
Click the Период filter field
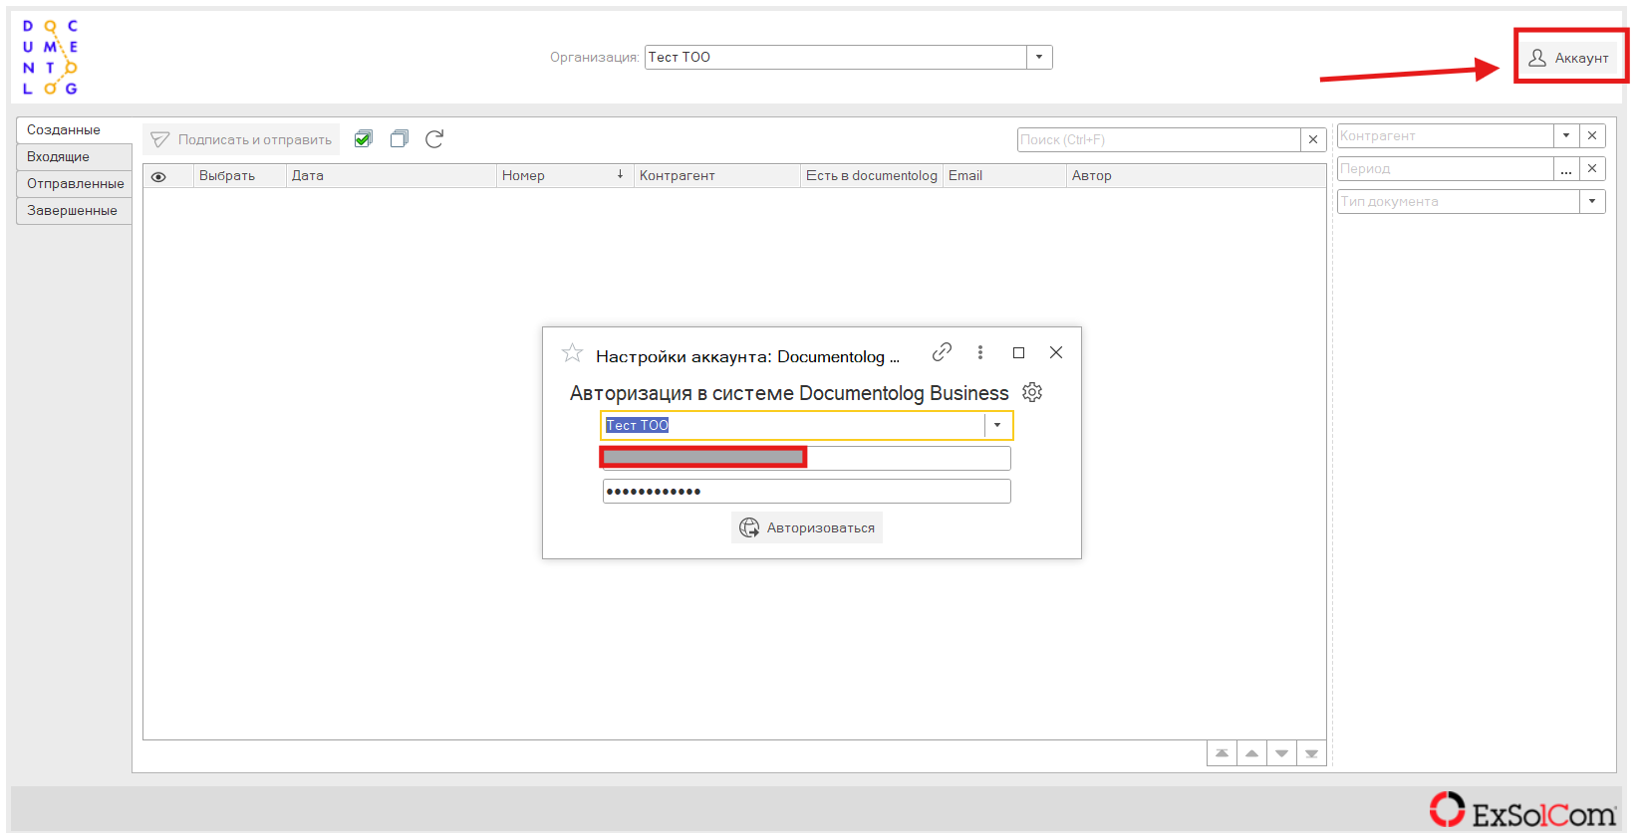point(1445,168)
